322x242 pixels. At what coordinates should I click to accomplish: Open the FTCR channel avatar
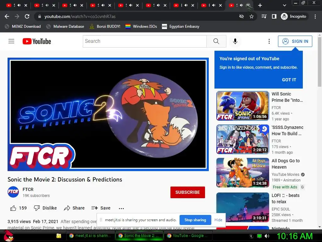(13, 192)
